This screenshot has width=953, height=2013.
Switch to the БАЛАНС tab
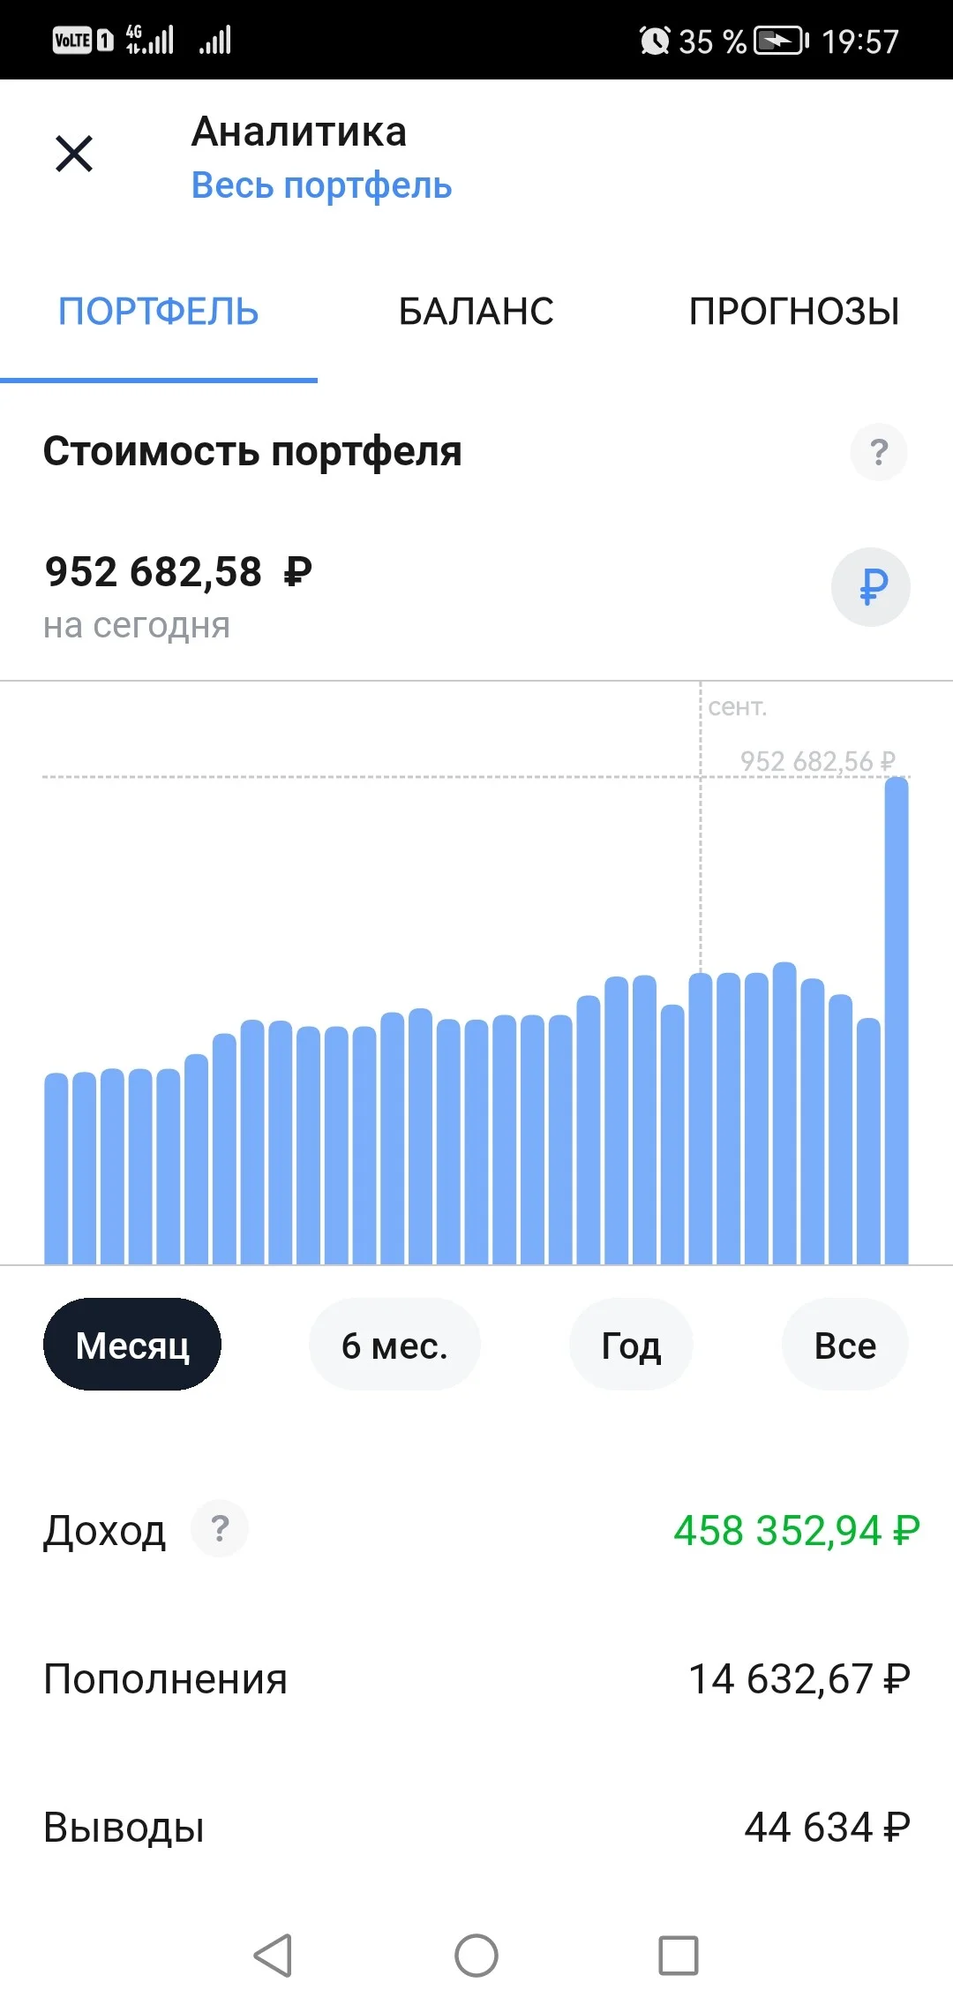(476, 312)
